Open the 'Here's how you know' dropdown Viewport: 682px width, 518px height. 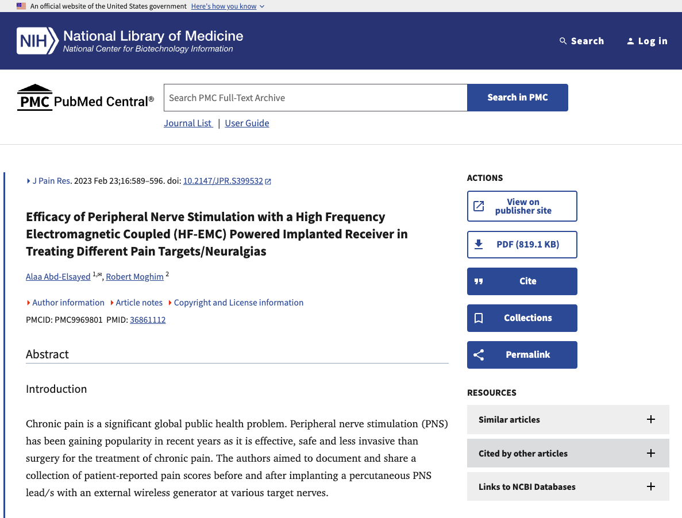228,6
